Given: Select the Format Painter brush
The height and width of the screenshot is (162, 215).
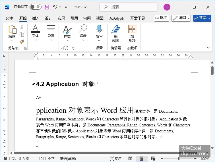Looking at the screenshot, I should (22, 42).
